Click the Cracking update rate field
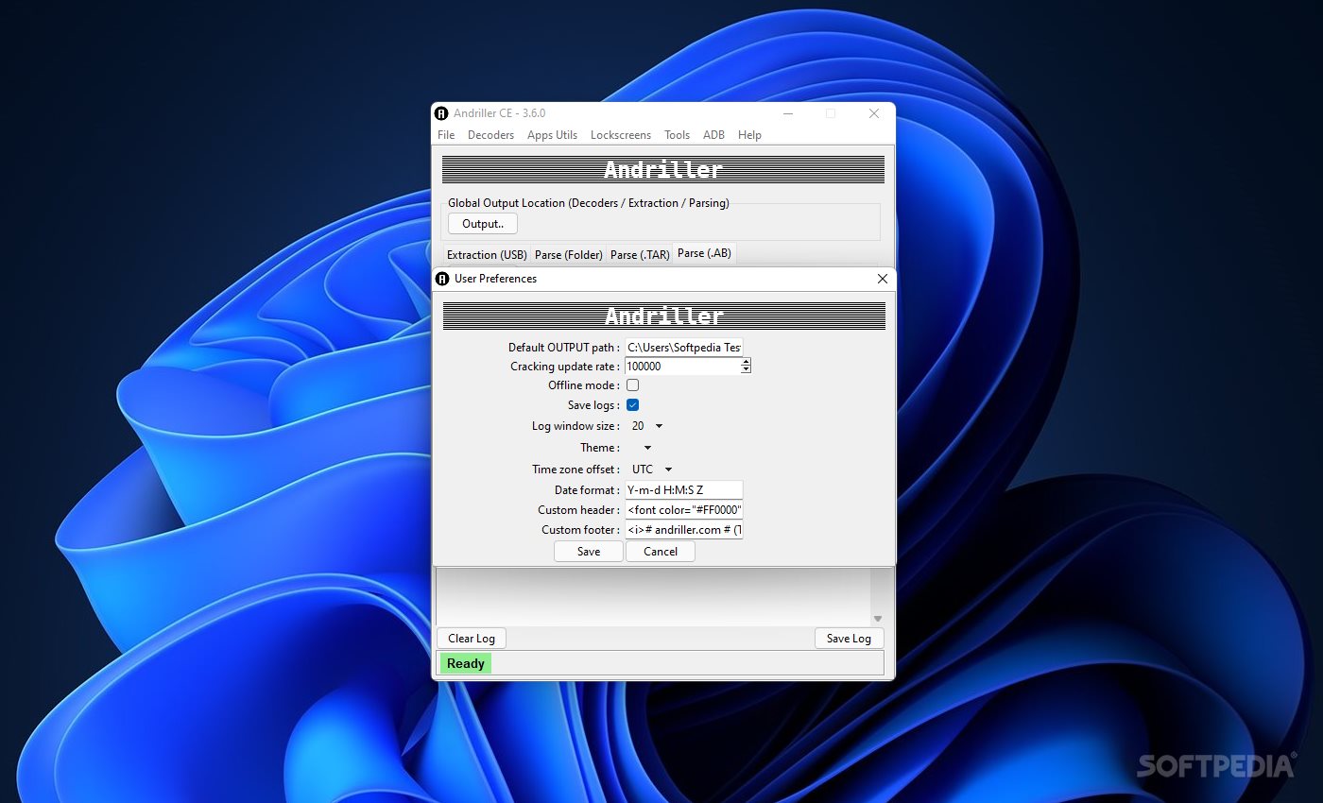The height and width of the screenshot is (803, 1323). pos(682,367)
